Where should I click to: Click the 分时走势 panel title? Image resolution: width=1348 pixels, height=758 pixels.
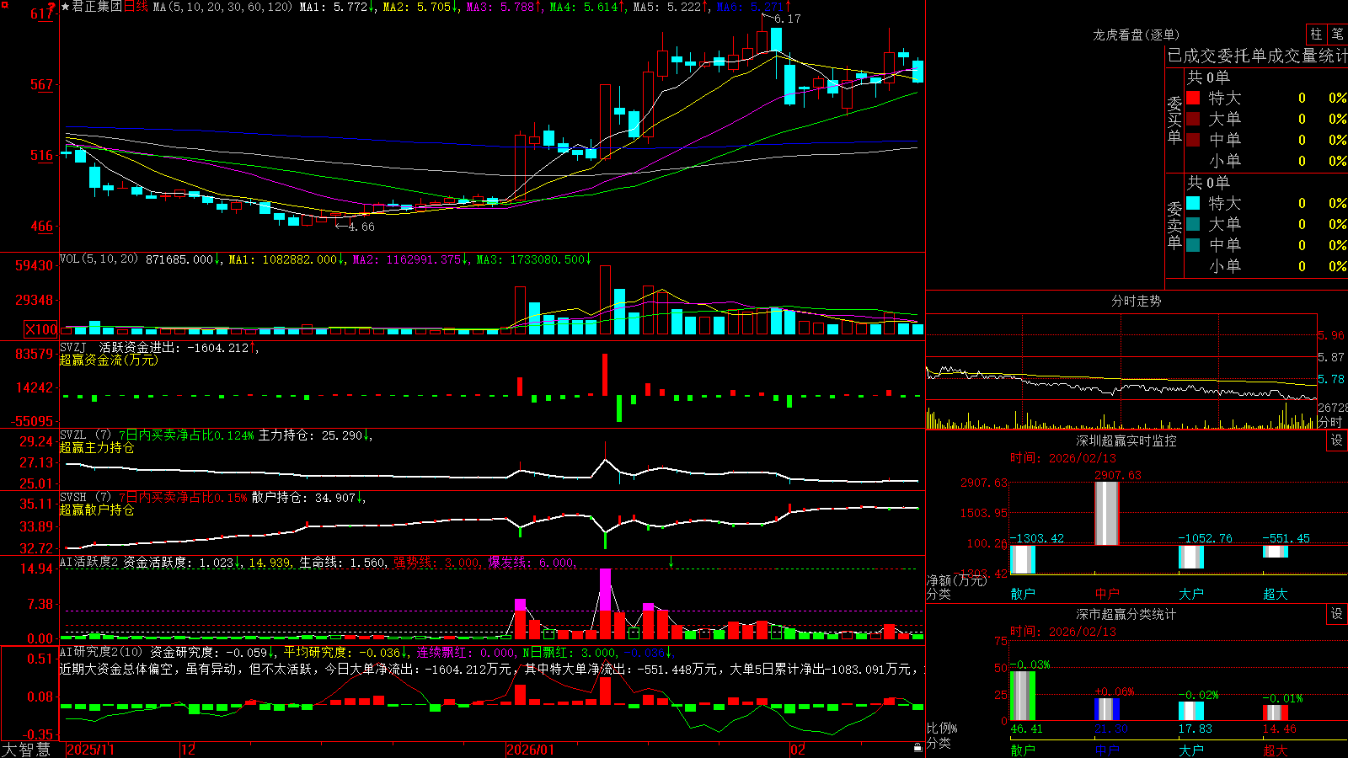[x=1137, y=301]
